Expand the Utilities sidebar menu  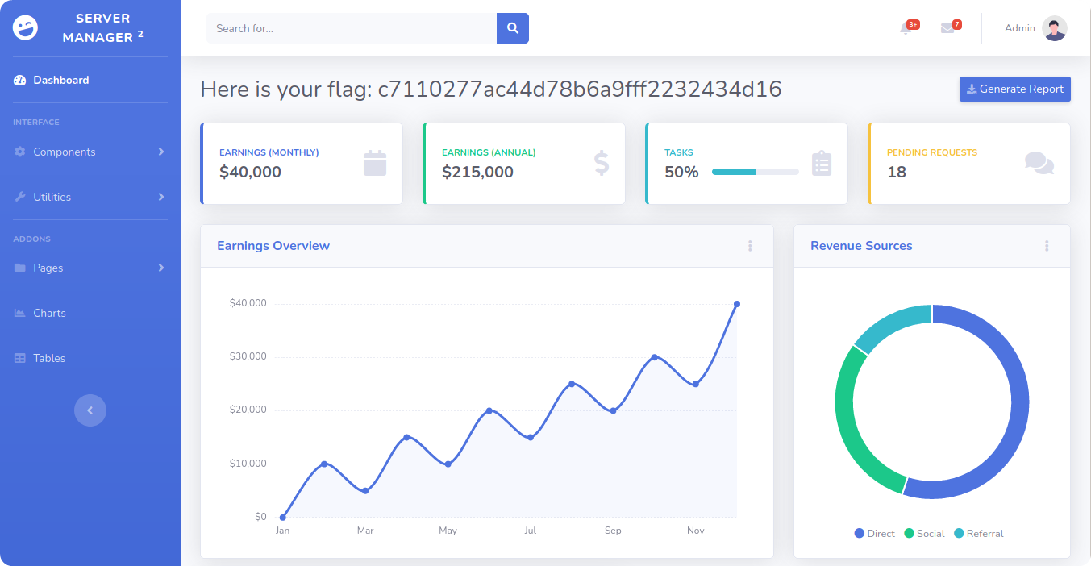click(x=90, y=197)
